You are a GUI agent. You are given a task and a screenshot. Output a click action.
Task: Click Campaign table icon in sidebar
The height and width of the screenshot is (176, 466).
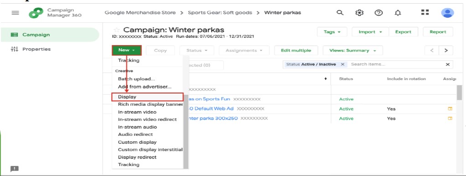[x=14, y=35]
